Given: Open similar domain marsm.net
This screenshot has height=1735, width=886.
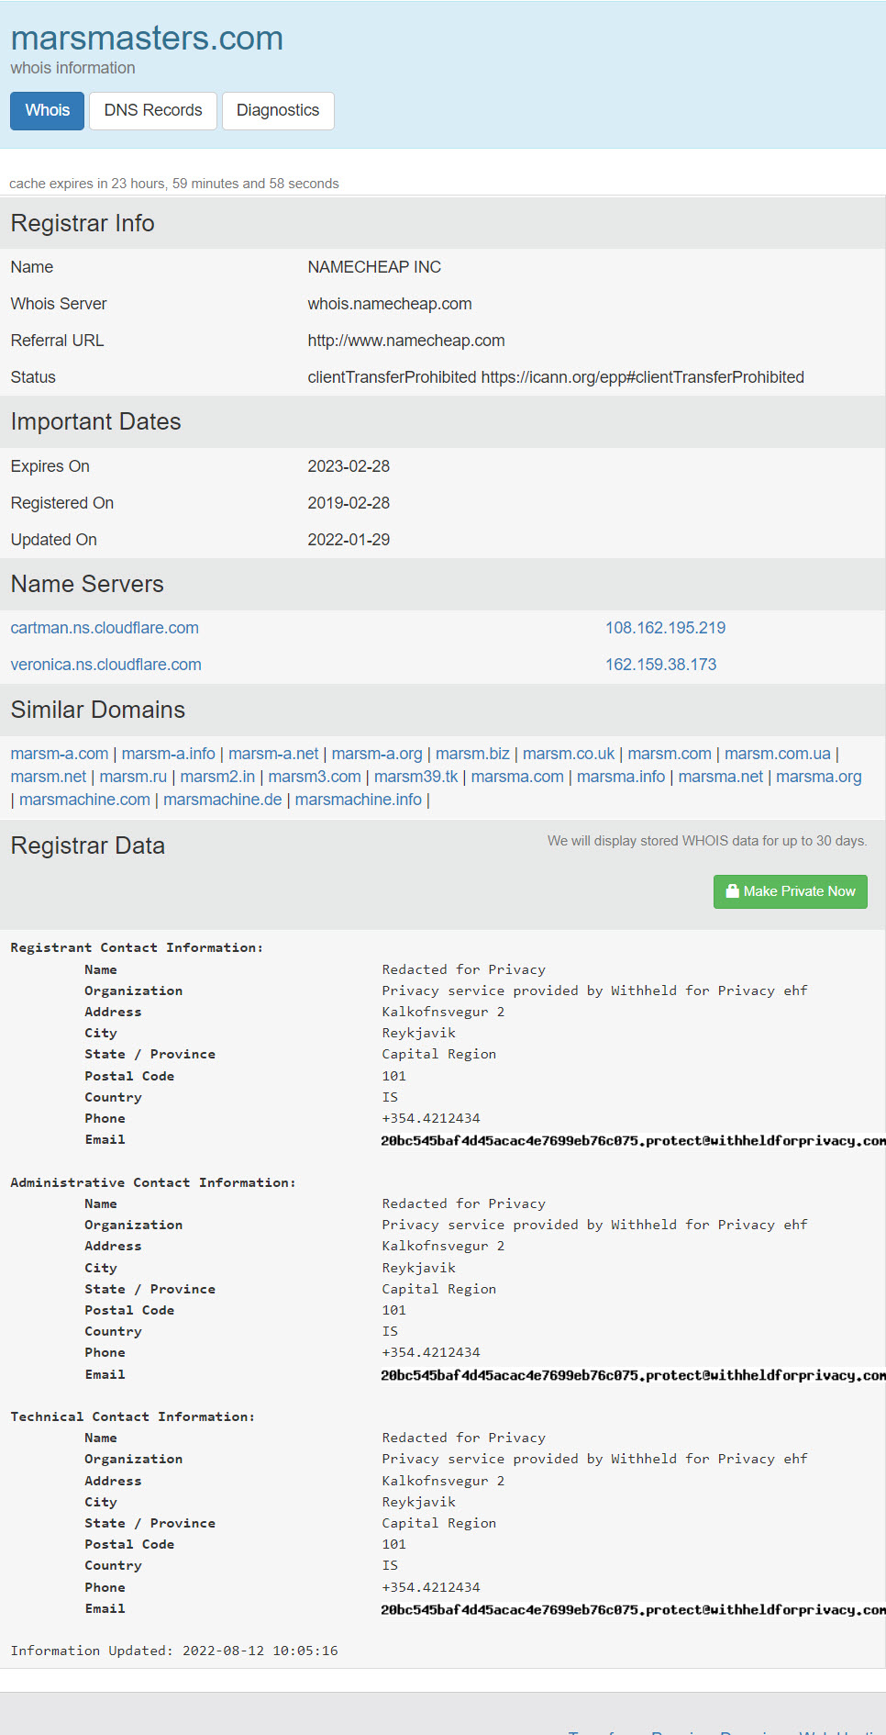Looking at the screenshot, I should click(x=49, y=777).
